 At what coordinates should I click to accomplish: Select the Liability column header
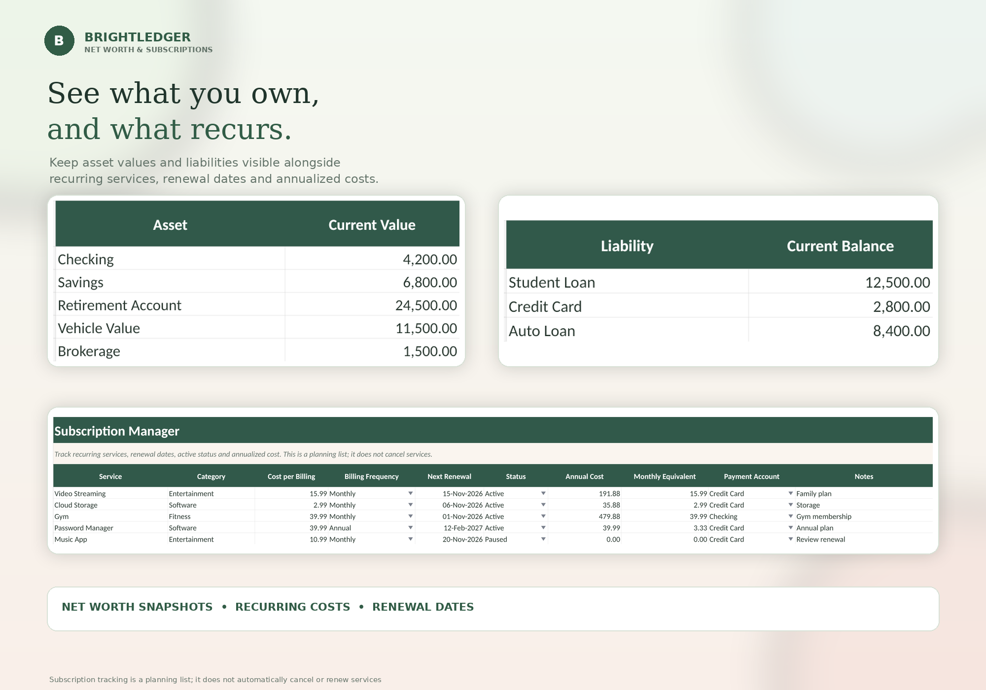pos(627,245)
